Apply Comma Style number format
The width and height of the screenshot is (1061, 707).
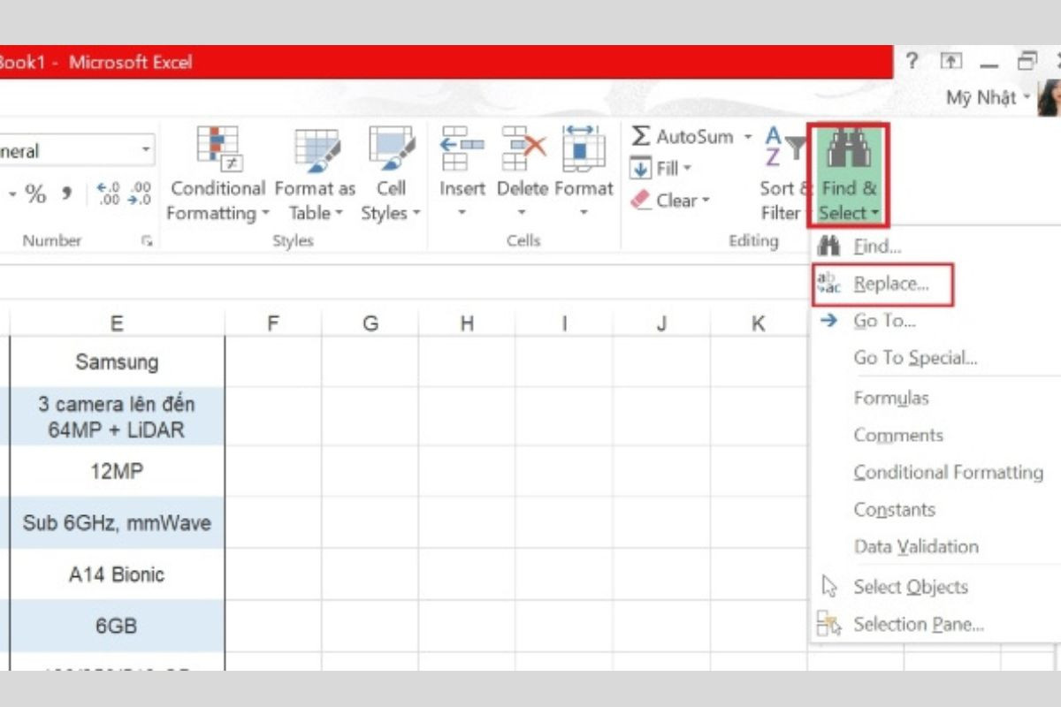[x=67, y=194]
